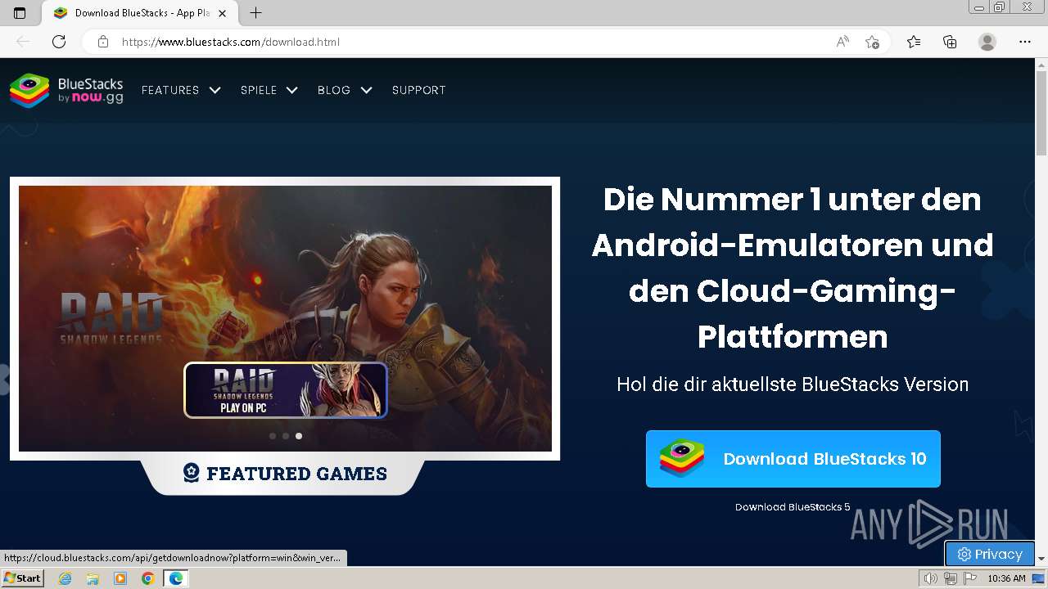Expand the BLOG menu chevron
The height and width of the screenshot is (589, 1048).
tap(366, 90)
